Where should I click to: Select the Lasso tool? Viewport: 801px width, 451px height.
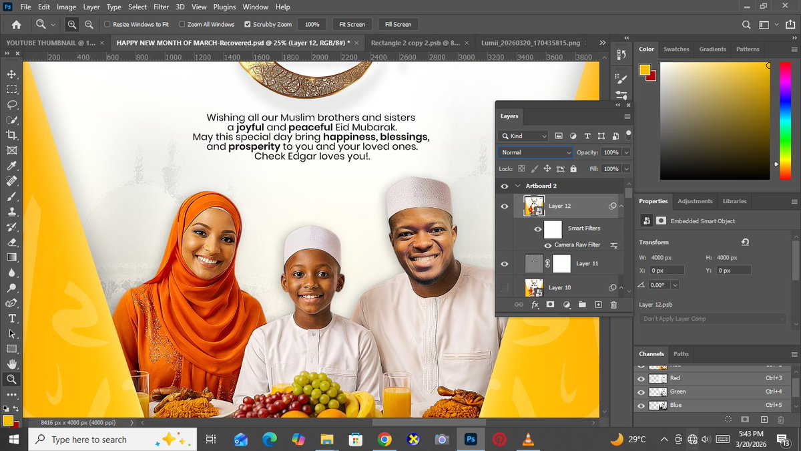click(x=11, y=104)
